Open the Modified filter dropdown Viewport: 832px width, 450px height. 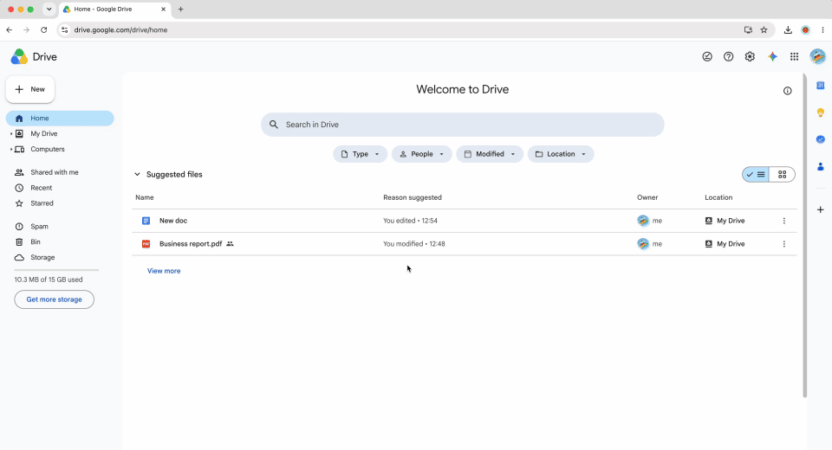coord(490,154)
